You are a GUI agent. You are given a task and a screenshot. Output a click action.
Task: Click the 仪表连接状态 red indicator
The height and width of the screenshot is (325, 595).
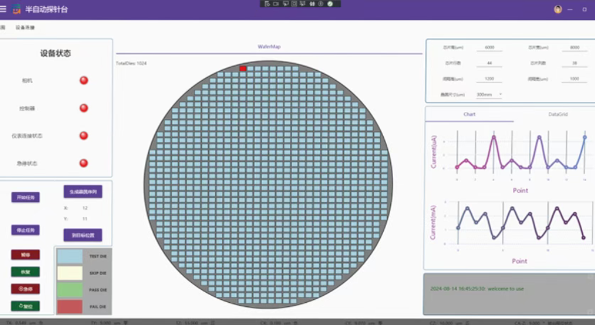click(84, 136)
